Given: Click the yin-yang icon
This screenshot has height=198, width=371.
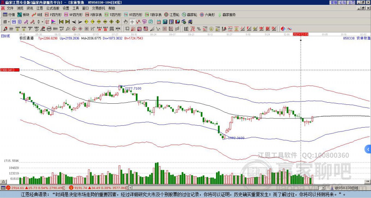Looking at the screenshot, I should pyautogui.click(x=283, y=29).
